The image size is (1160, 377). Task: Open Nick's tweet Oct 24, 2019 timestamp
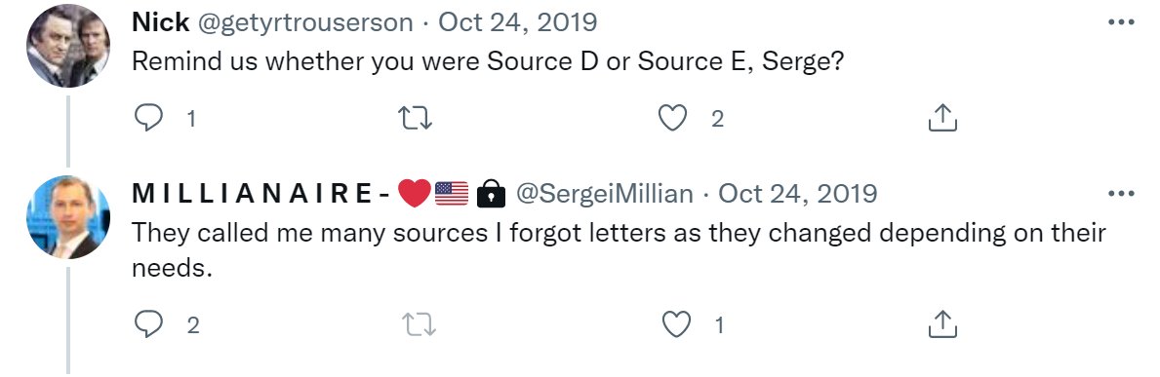(x=518, y=22)
